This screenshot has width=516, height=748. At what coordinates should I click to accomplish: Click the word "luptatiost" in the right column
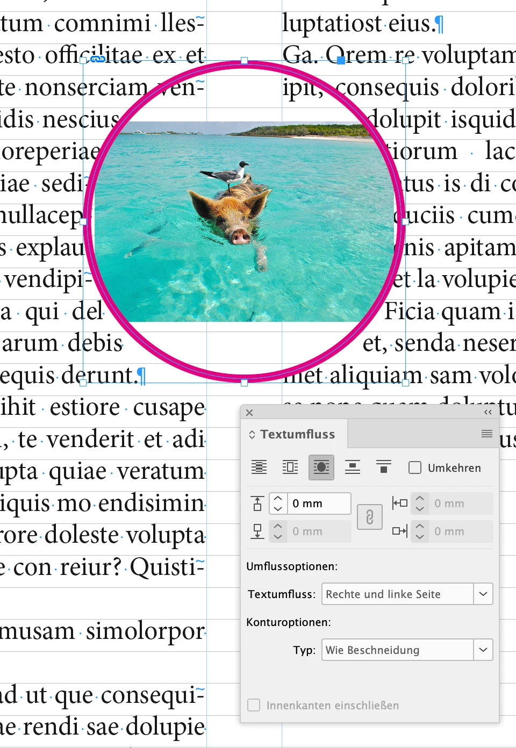pos(332,24)
